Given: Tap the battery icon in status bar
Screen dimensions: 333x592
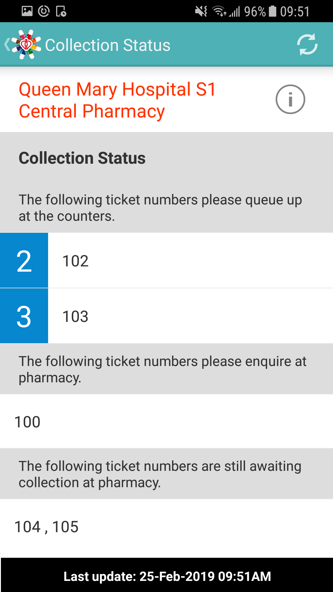Looking at the screenshot, I should [x=273, y=11].
